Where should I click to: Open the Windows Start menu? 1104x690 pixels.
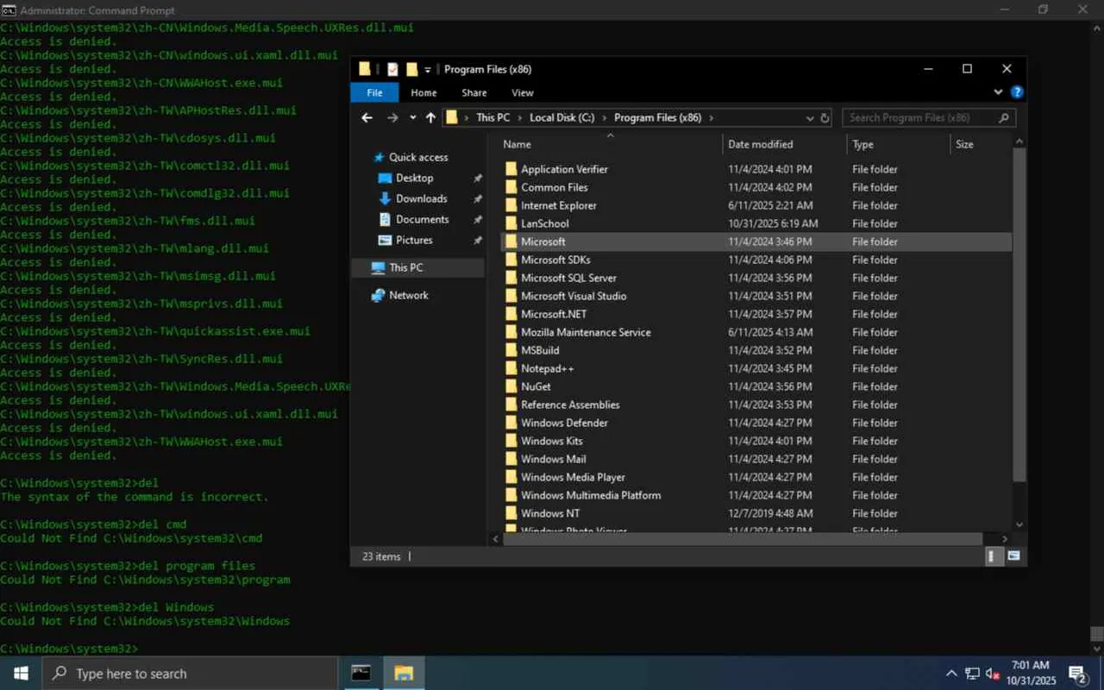pyautogui.click(x=21, y=673)
